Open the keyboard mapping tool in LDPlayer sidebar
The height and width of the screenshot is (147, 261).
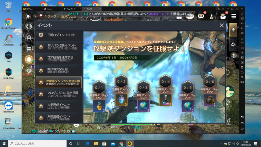pyautogui.click(x=242, y=18)
